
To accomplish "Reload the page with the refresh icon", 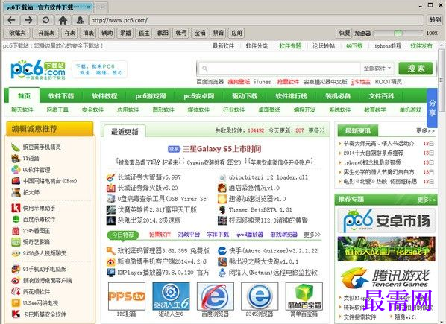I will pos(45,20).
